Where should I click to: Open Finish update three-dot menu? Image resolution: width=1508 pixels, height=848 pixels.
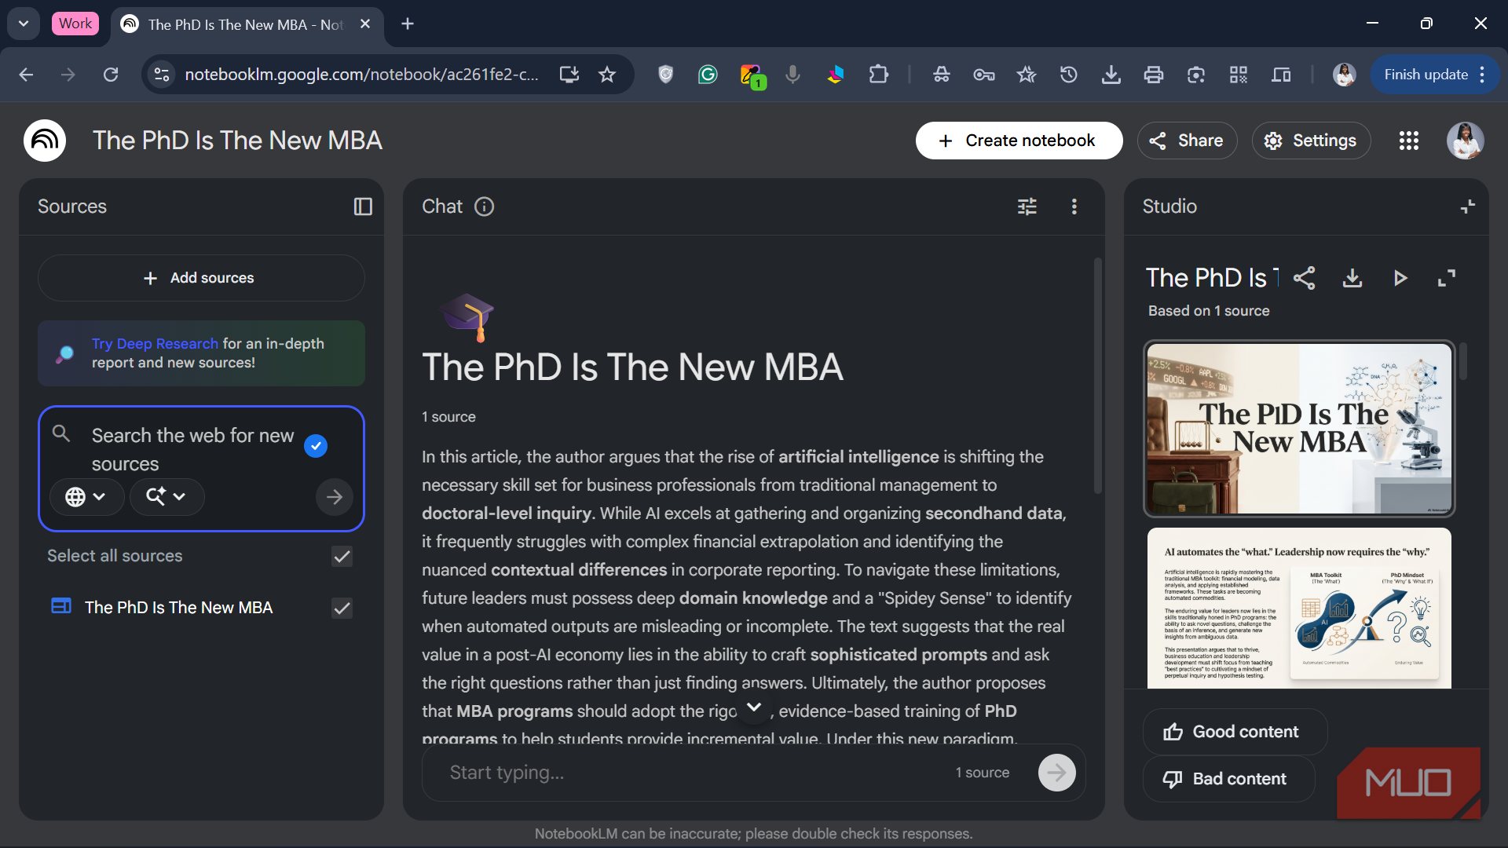click(x=1482, y=75)
